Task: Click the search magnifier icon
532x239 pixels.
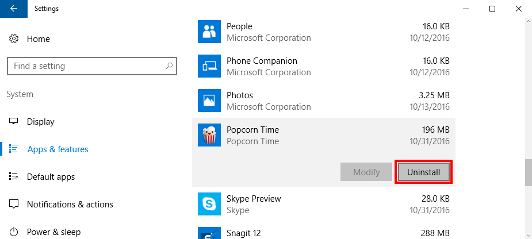Action: (169, 65)
